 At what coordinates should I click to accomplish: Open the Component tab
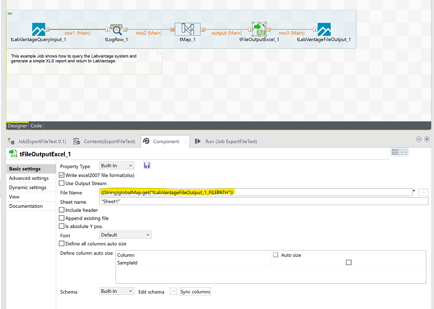(166, 141)
